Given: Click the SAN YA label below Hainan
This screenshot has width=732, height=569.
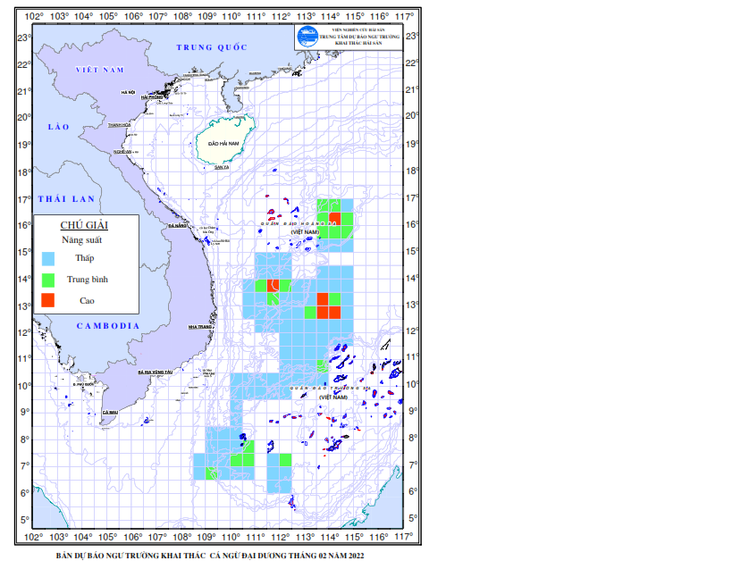Looking at the screenshot, I should coord(222,167).
